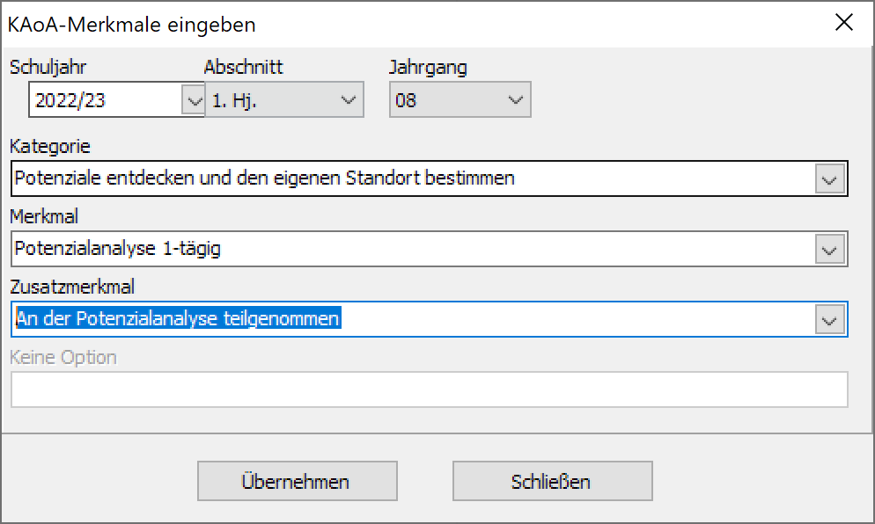Expand the Kategorie dropdown arrow

[829, 179]
